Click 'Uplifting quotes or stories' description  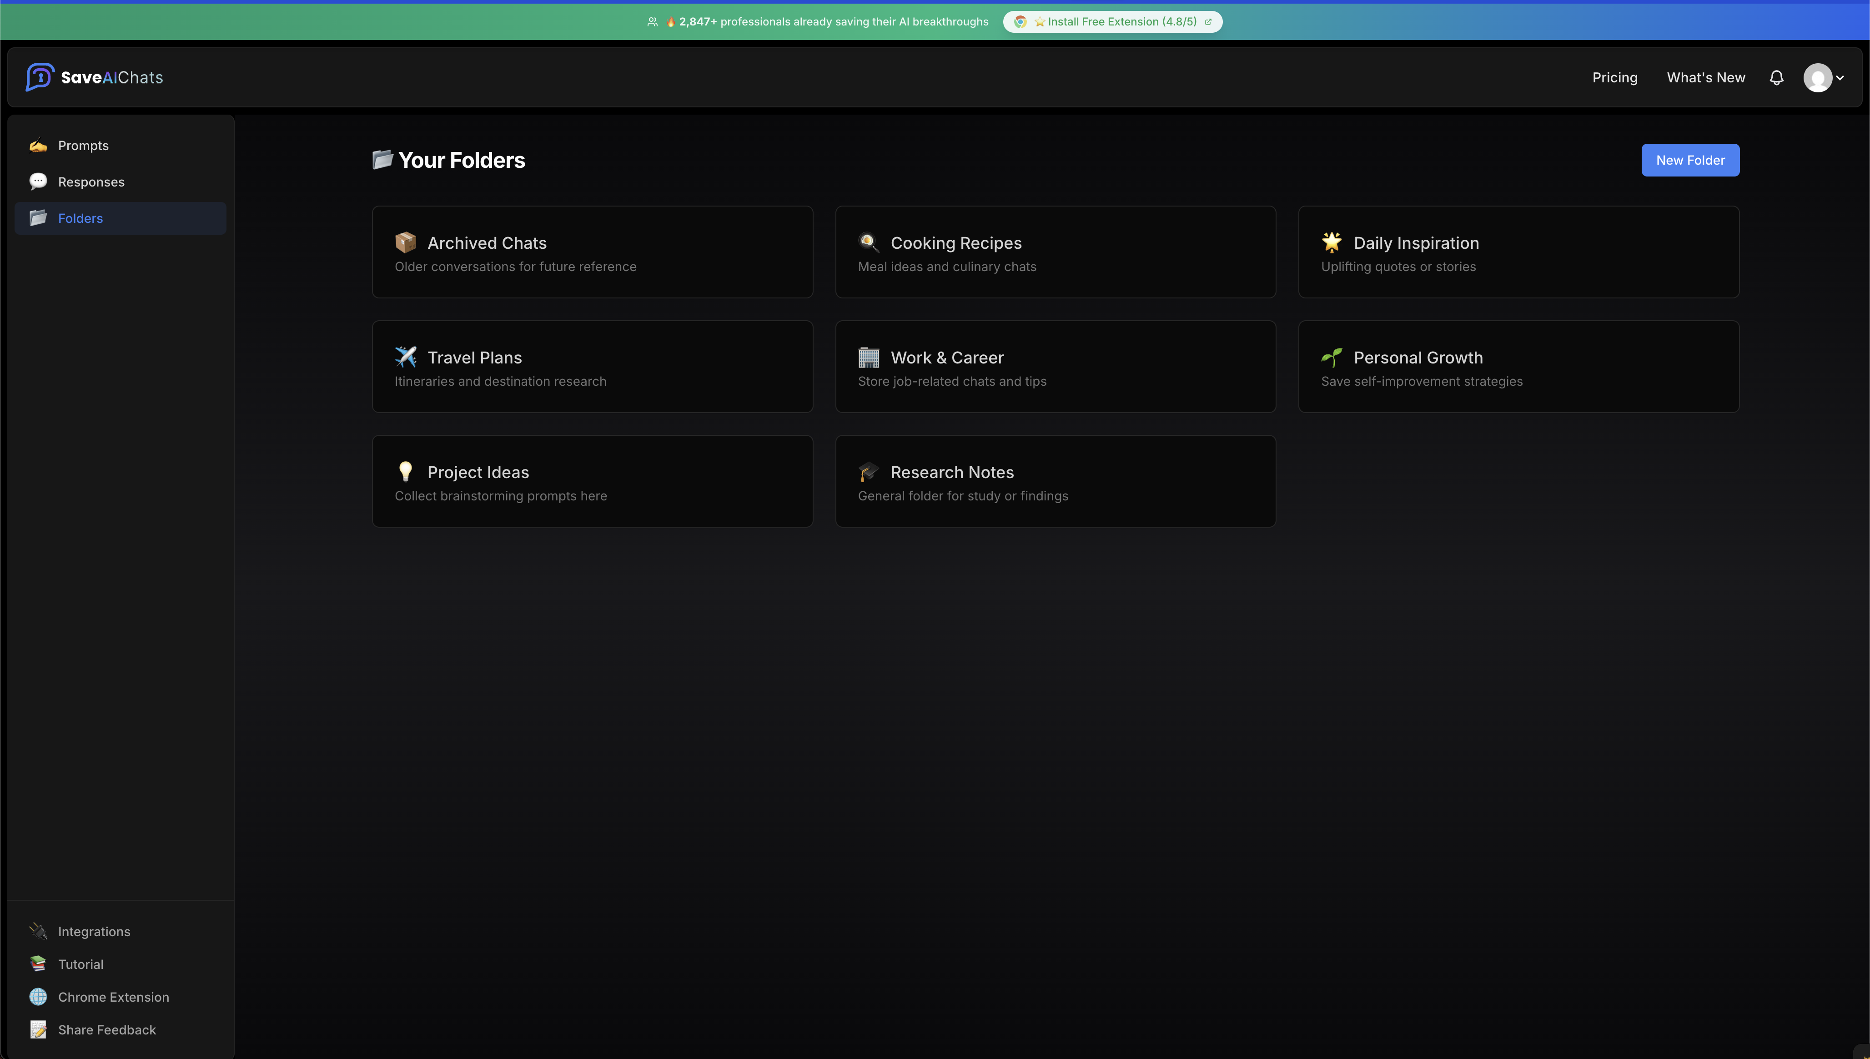pyautogui.click(x=1398, y=267)
